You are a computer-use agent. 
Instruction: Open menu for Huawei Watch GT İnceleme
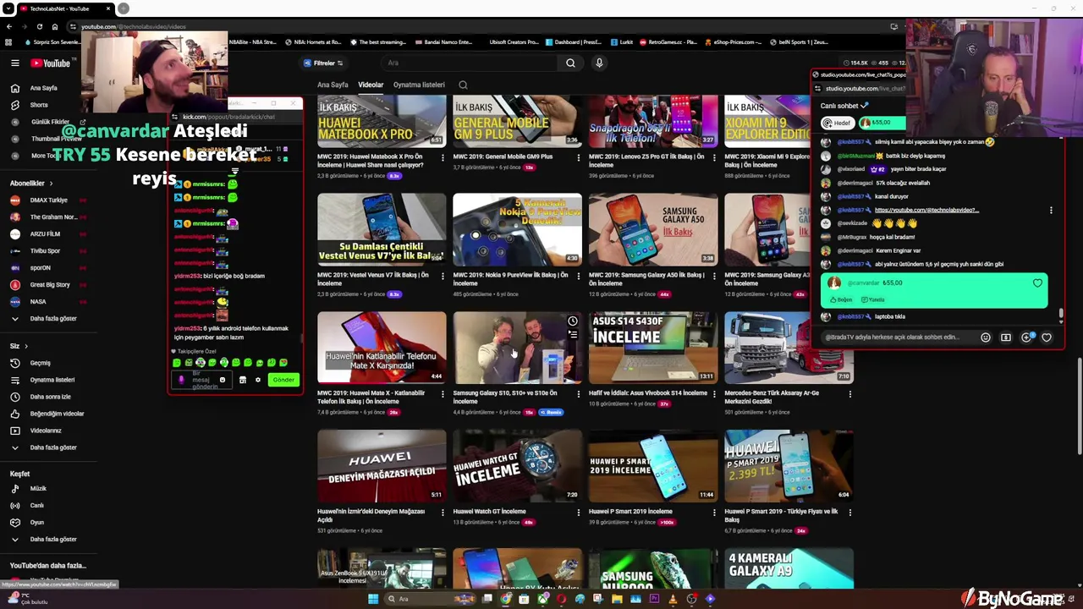point(579,512)
